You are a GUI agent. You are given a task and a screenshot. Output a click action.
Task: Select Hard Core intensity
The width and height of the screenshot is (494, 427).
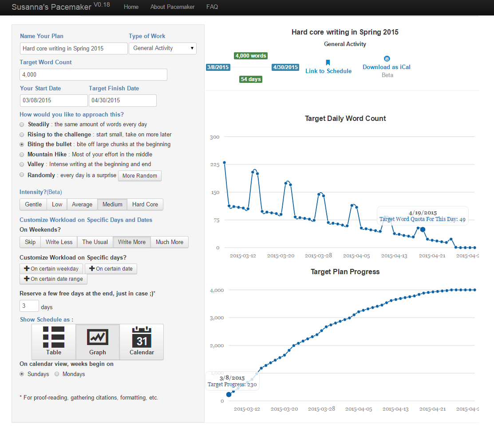145,204
